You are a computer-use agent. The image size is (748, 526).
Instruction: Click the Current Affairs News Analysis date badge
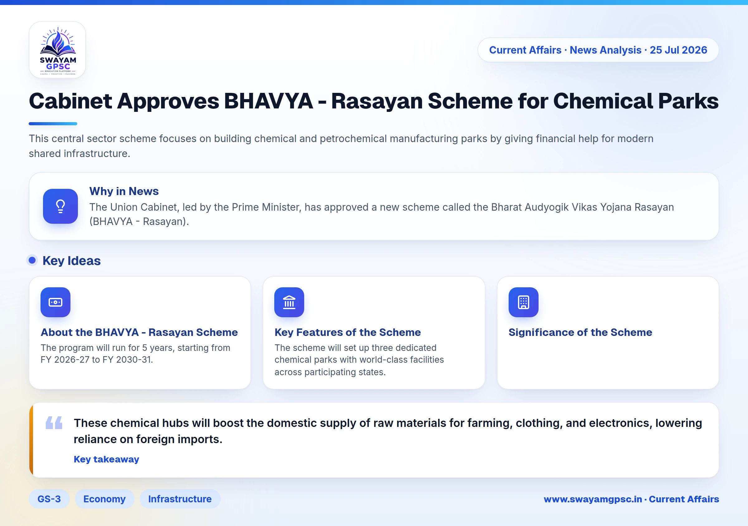point(598,50)
